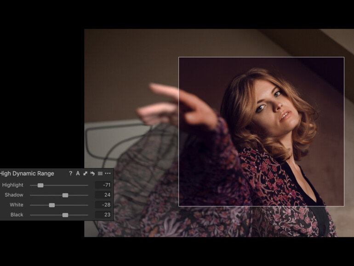354x266 pixels.
Task: Select the White value field showing -28
Action: click(x=103, y=205)
